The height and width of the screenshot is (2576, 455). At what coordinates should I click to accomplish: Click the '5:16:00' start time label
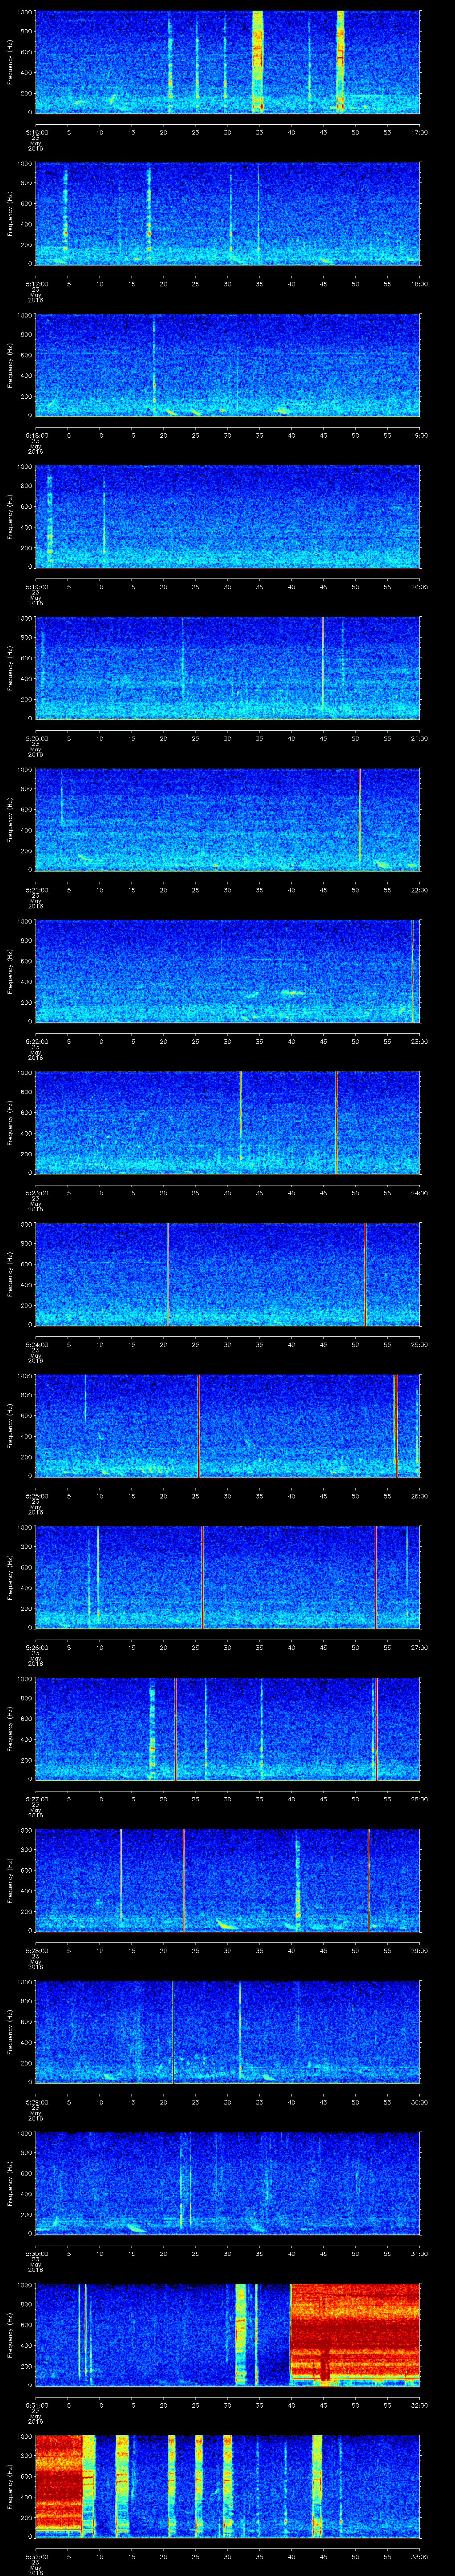coord(36,132)
